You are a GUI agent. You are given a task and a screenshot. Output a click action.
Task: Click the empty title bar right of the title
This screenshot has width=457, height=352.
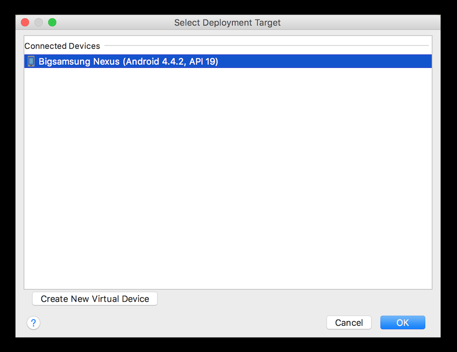point(359,22)
